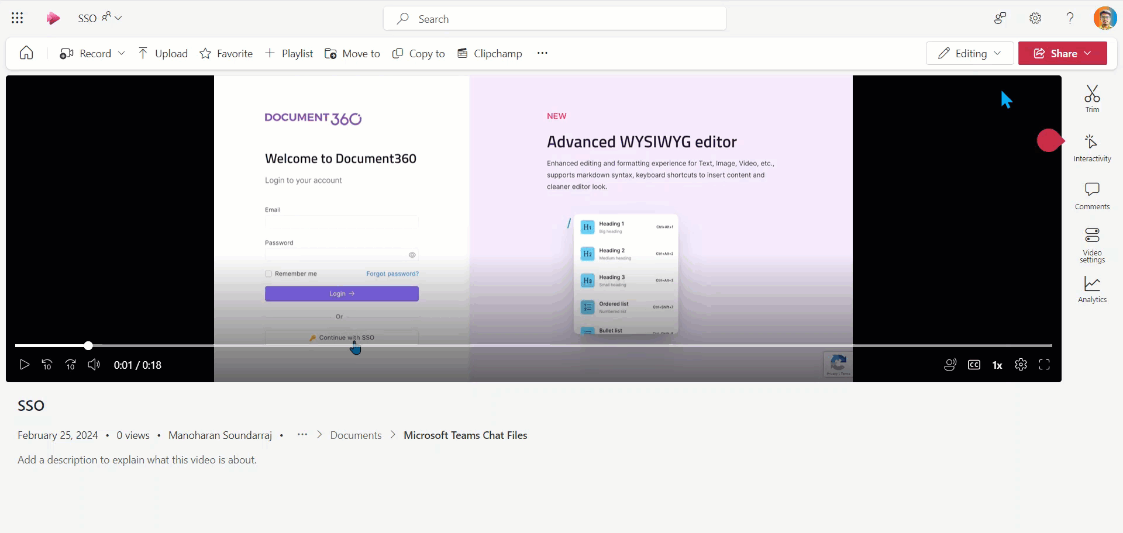Mark the video as Favorite
Image resolution: width=1123 pixels, height=533 pixels.
226,54
